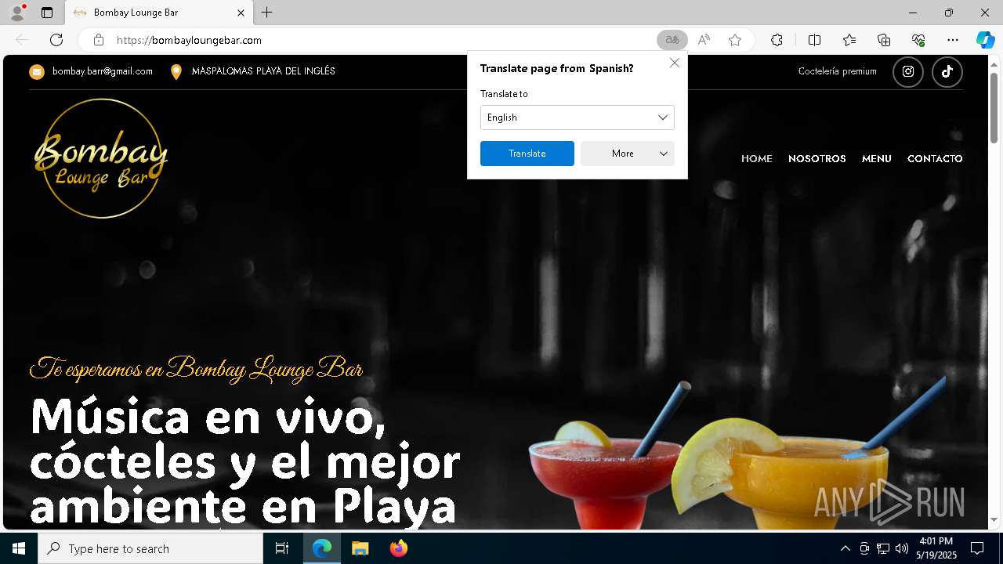Toggle the translate icon in address bar
This screenshot has height=564, width=1003.
pyautogui.click(x=672, y=40)
